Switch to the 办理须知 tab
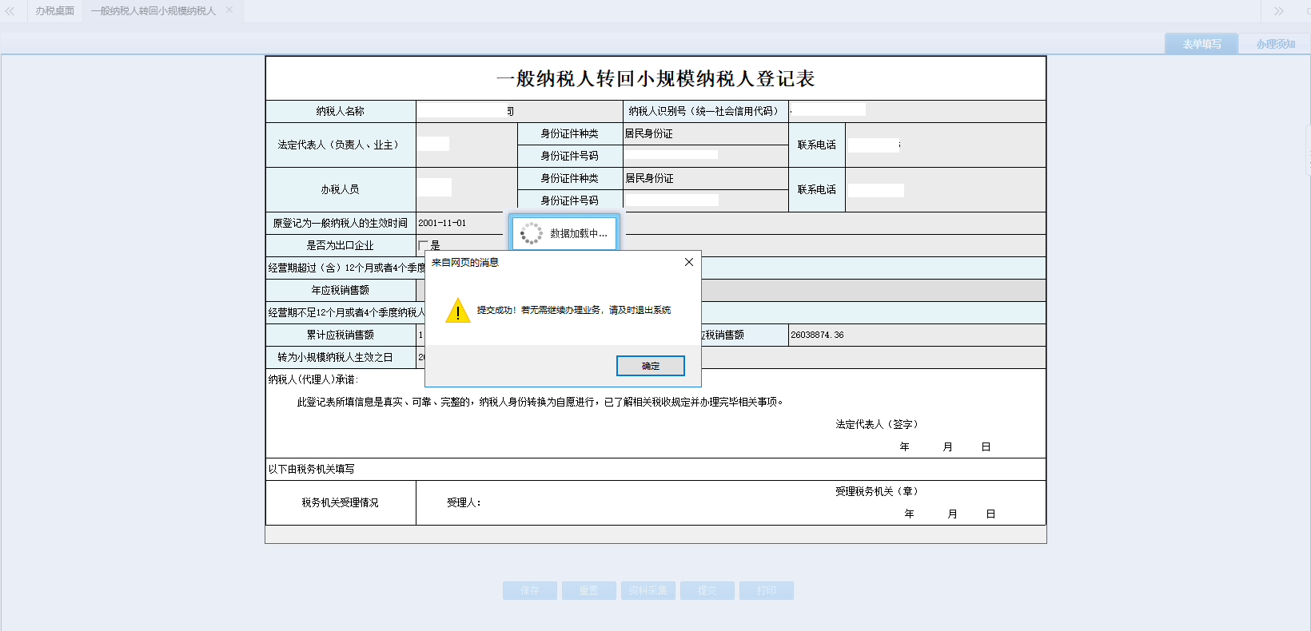The width and height of the screenshot is (1311, 631). pos(1275,44)
